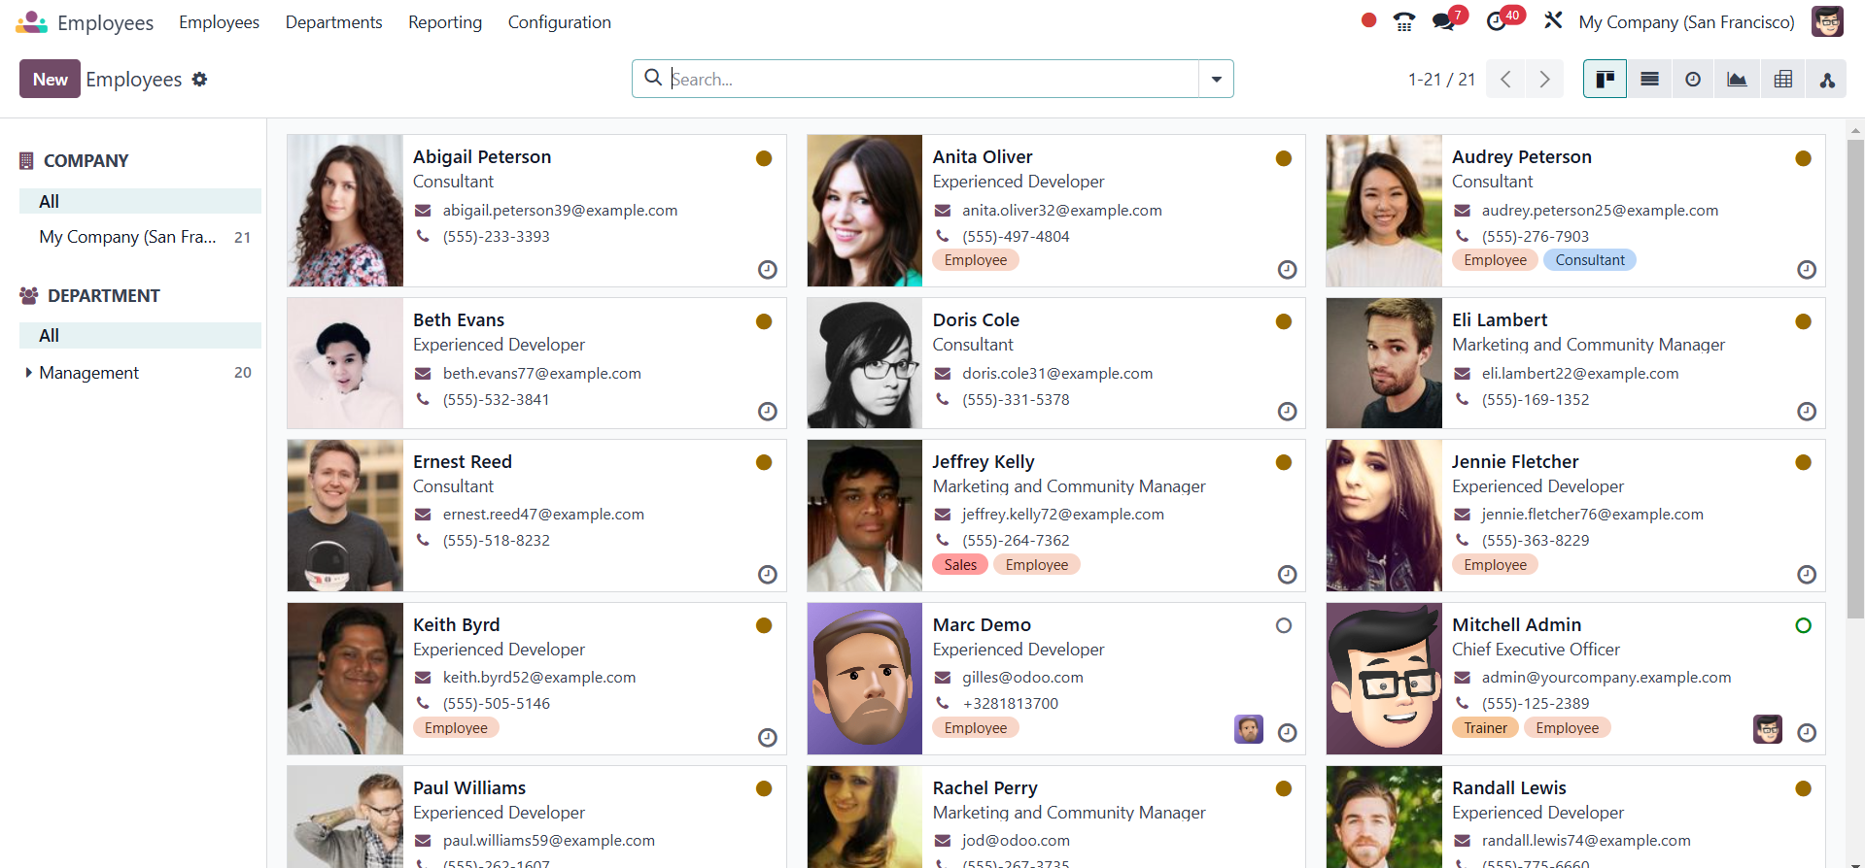Image resolution: width=1865 pixels, height=868 pixels.
Task: Open Marc Demo's activity clock icon
Action: point(1287,733)
